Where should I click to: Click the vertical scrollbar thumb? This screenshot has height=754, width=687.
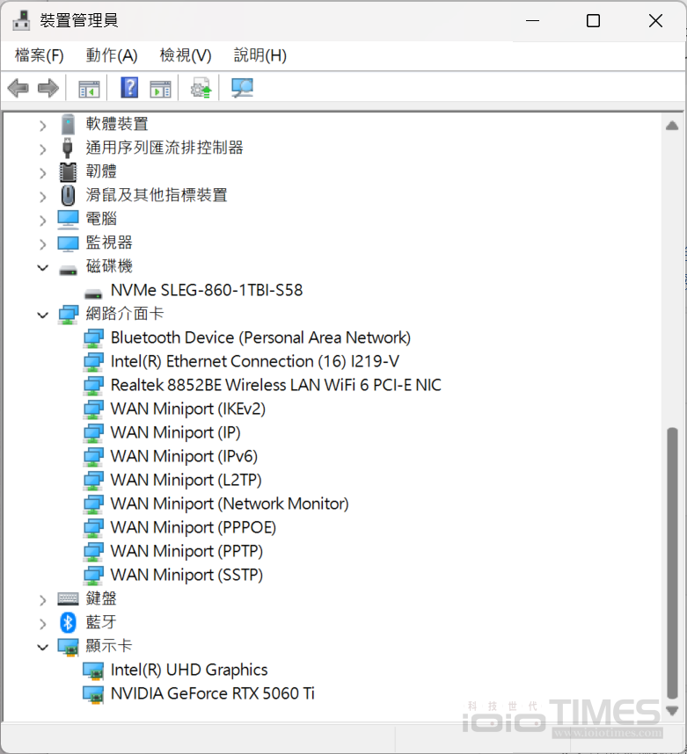672,562
